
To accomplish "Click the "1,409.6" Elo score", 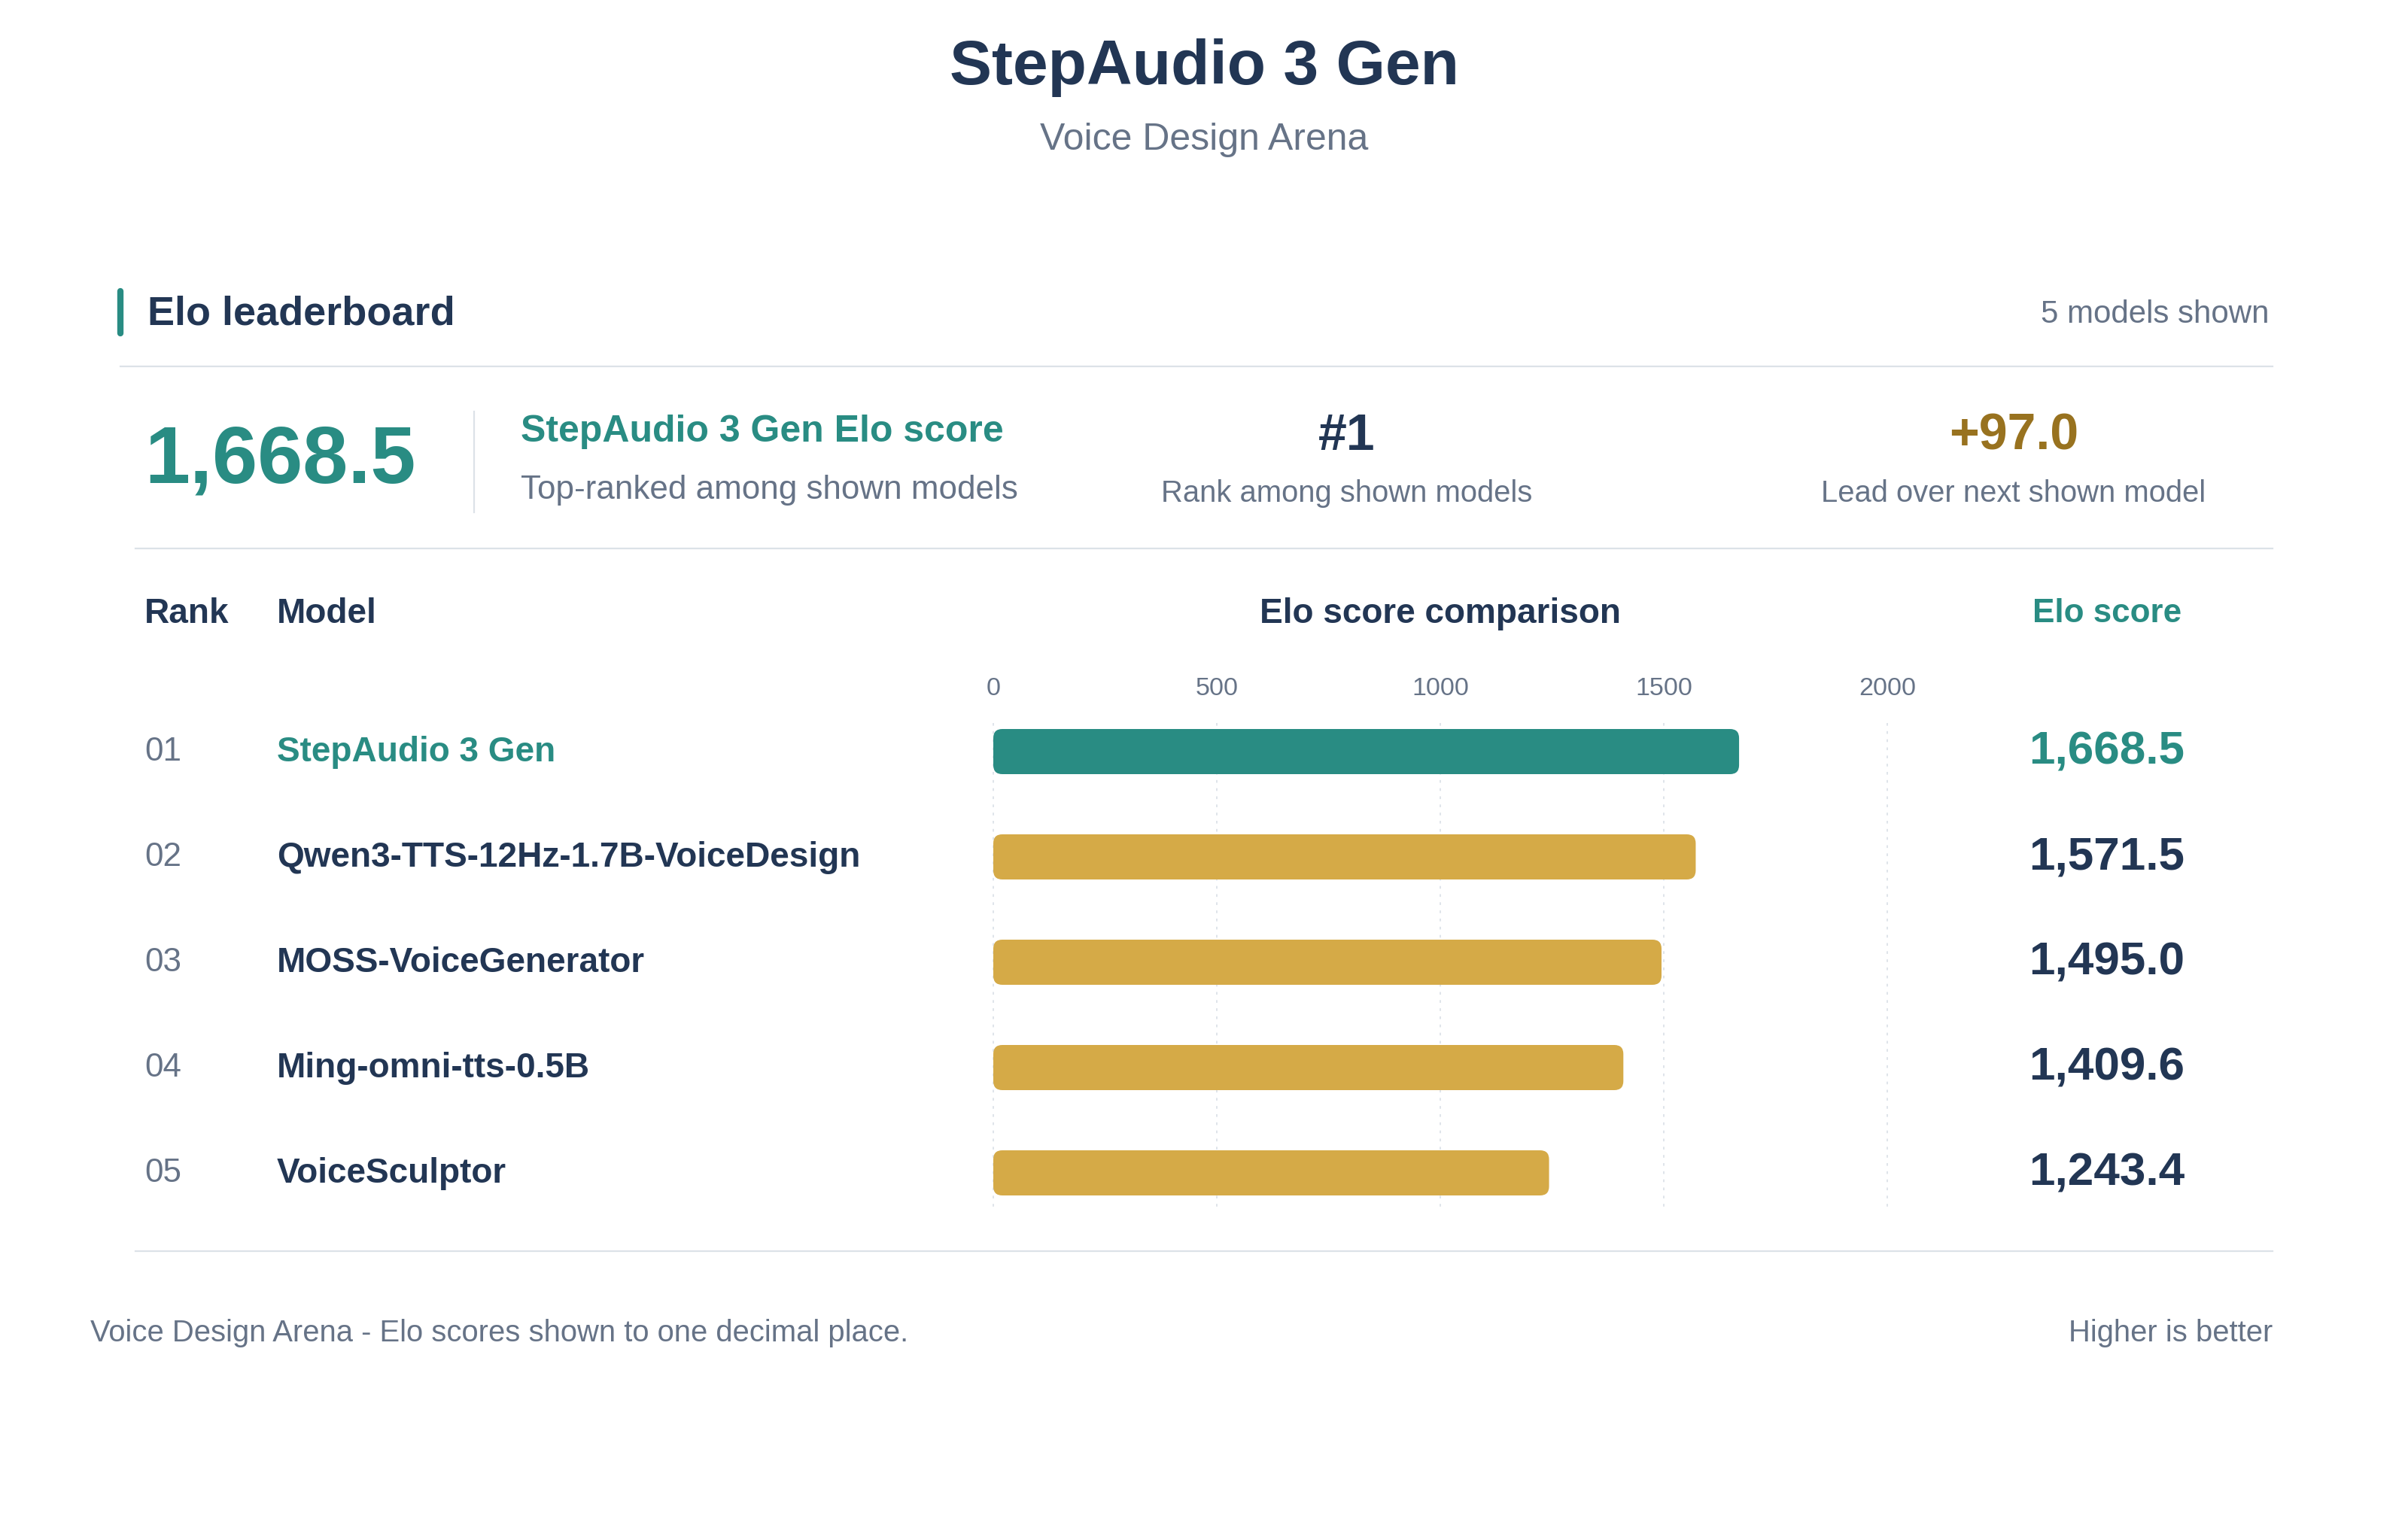I will (x=2106, y=1065).
